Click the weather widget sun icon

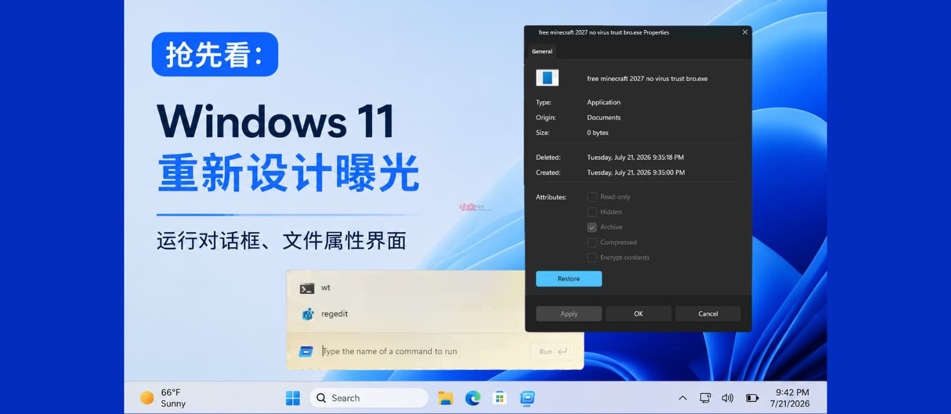pyautogui.click(x=147, y=398)
